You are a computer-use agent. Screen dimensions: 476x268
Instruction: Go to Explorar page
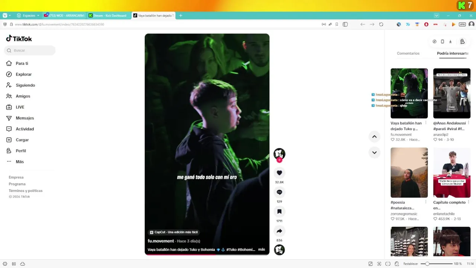click(19, 74)
